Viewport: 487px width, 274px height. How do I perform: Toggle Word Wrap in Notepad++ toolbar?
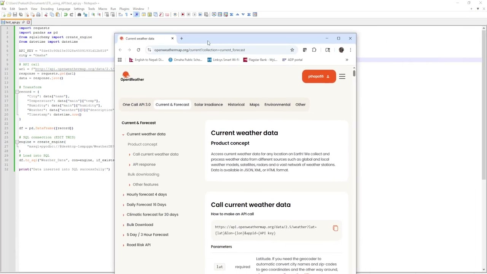[120, 14]
